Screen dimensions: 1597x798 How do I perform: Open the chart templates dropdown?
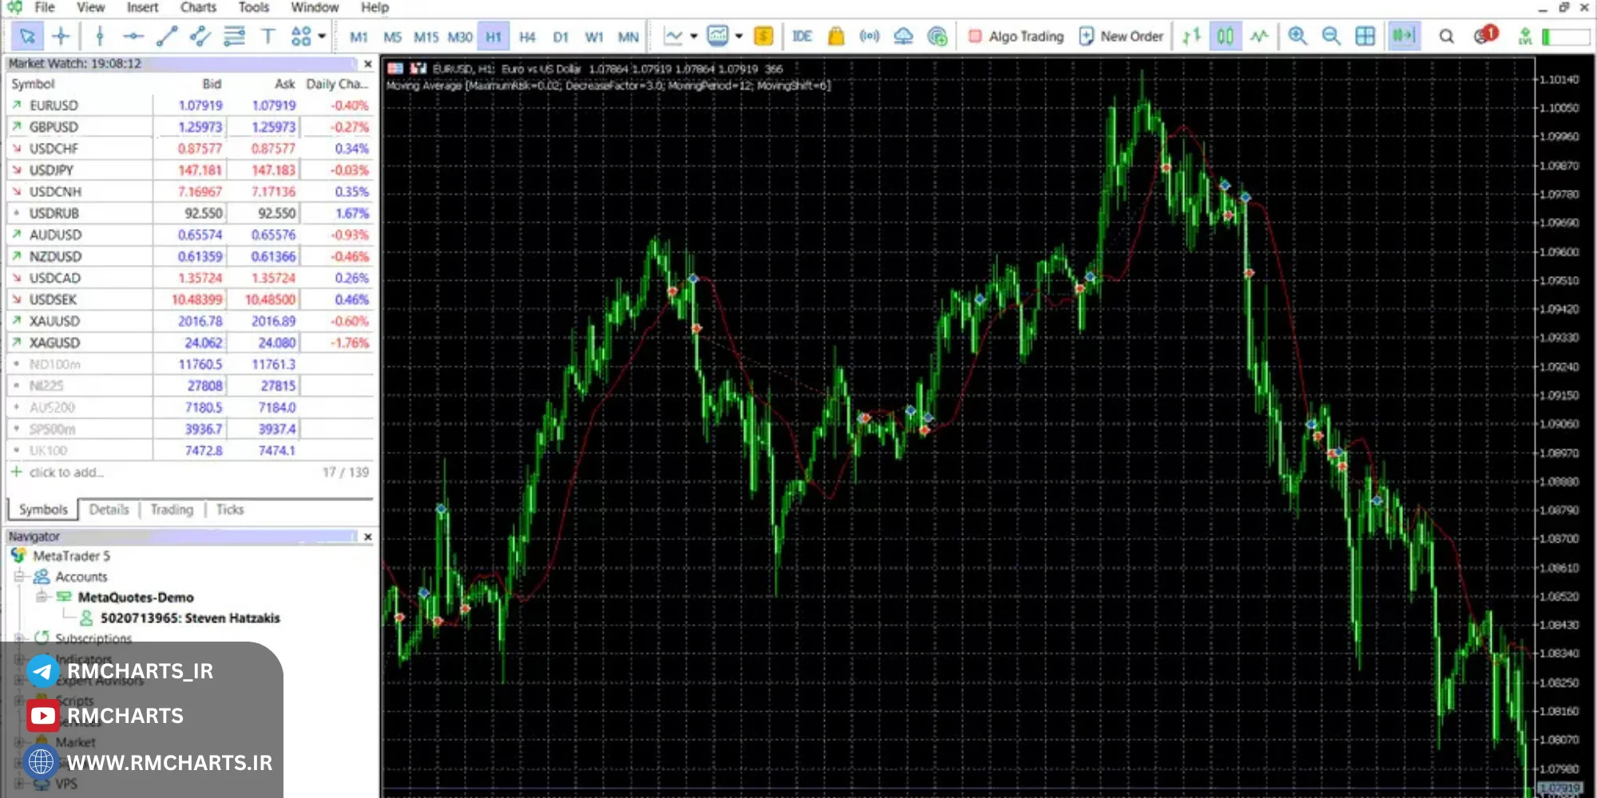point(739,36)
